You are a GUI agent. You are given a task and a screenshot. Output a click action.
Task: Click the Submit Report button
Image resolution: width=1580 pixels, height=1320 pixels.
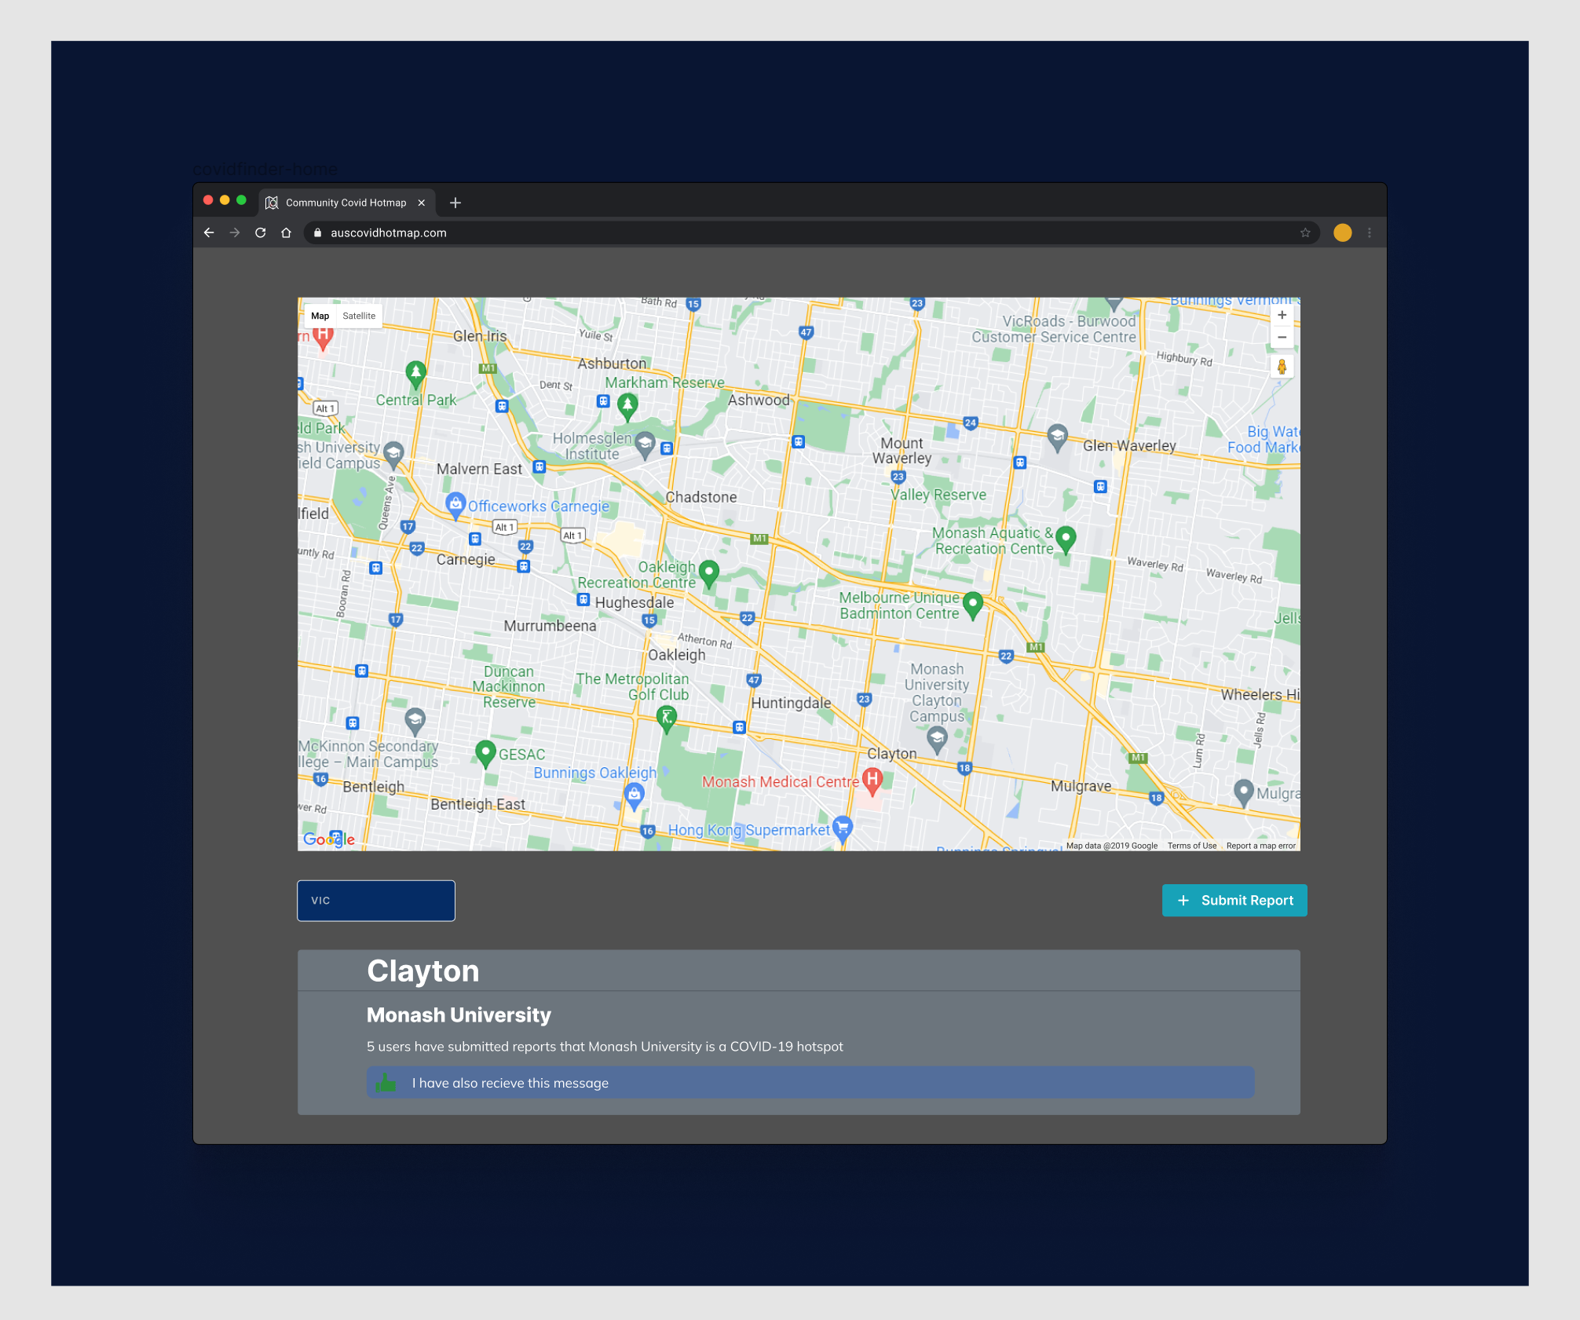[1234, 900]
